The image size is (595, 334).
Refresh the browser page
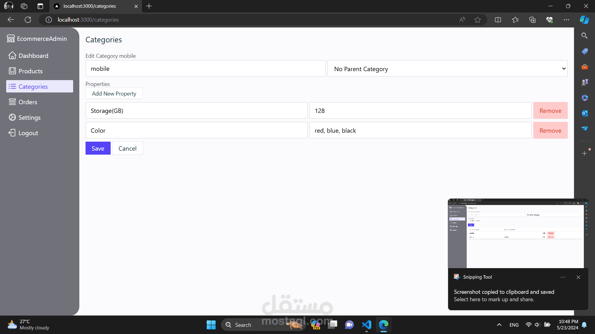[x=28, y=20]
